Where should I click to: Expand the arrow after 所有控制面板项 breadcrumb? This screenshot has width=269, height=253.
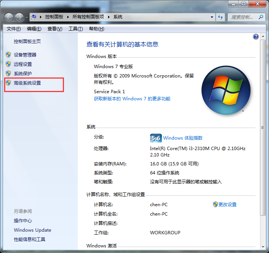click(108, 17)
